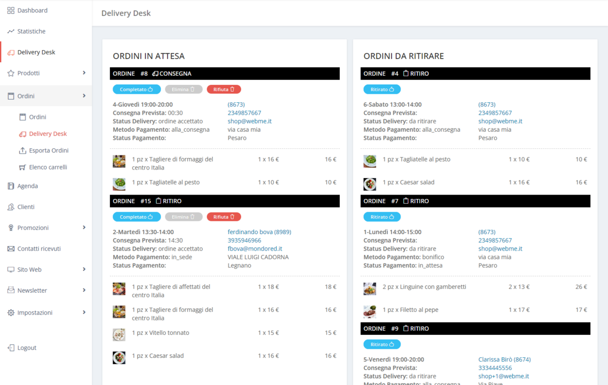This screenshot has width=608, height=385.
Task: Click the Elenco carrelli cart icon
Action: [x=22, y=167]
